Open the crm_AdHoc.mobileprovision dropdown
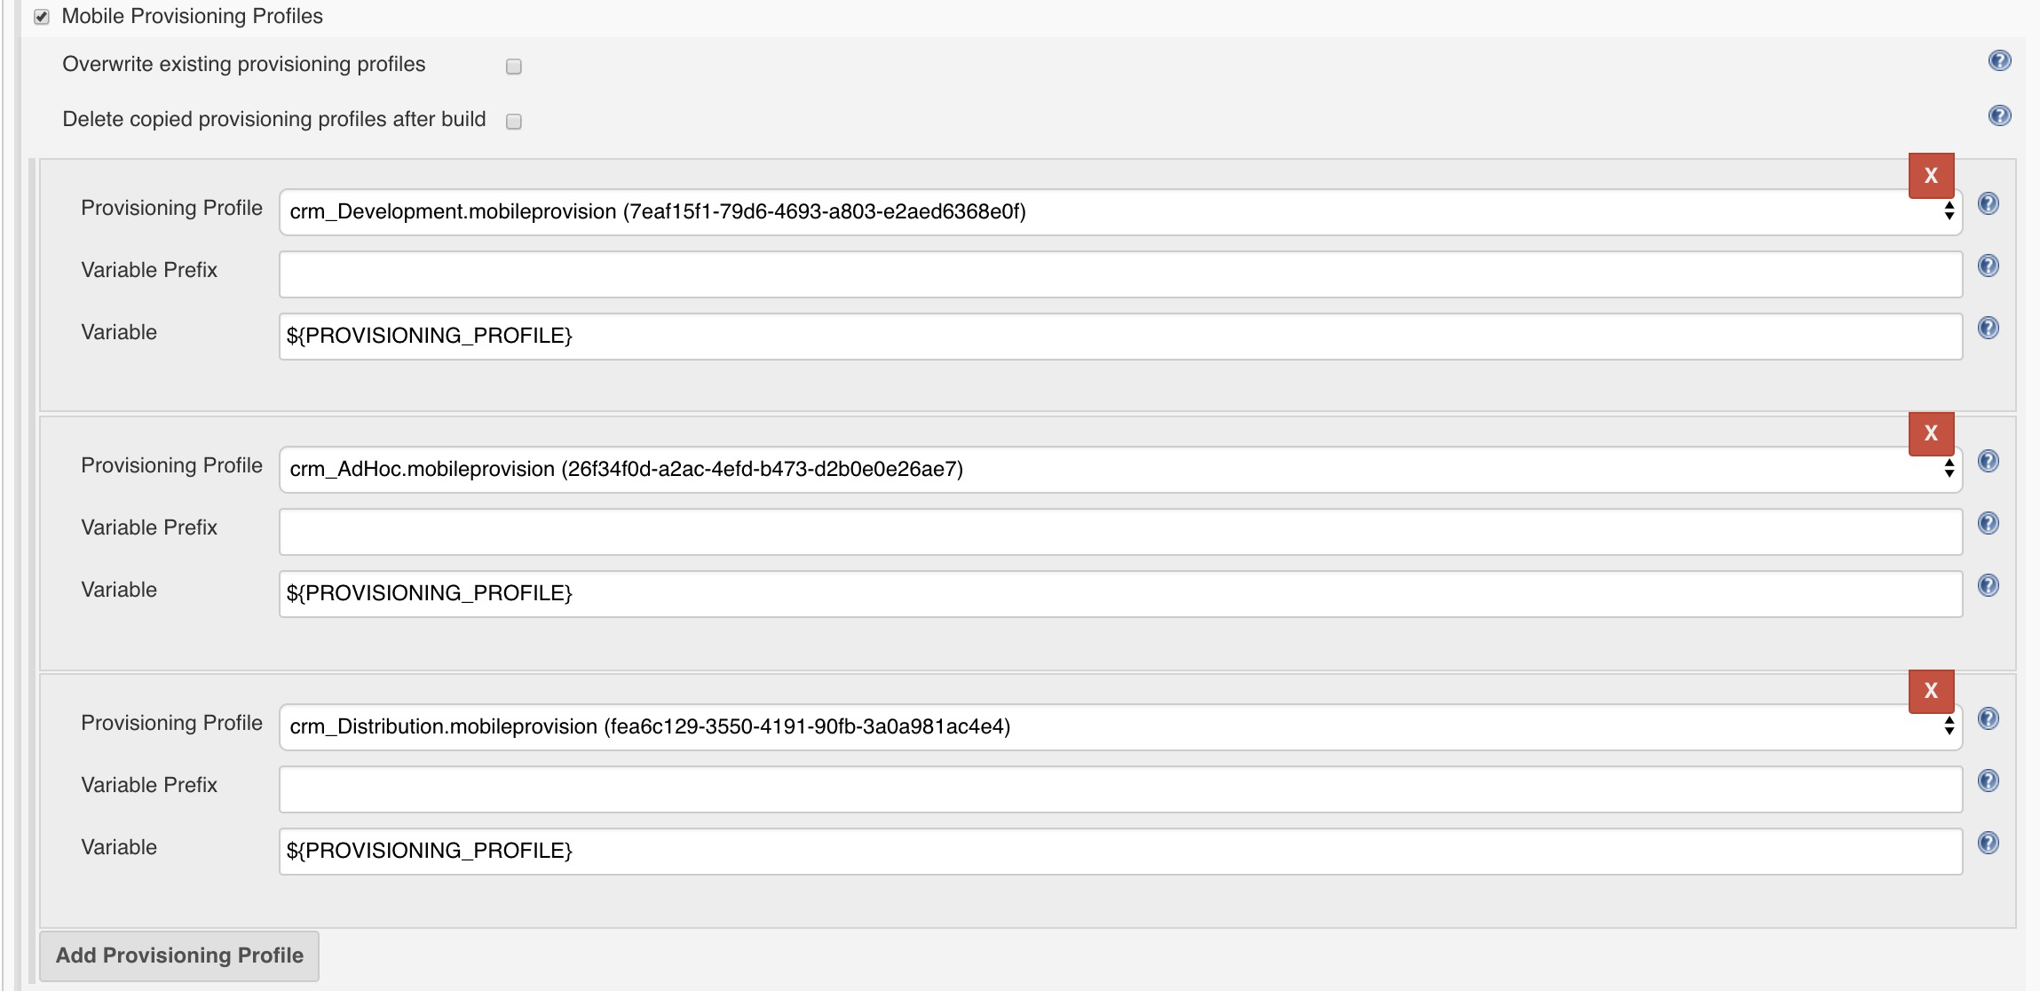The width and height of the screenshot is (2040, 991). click(1120, 469)
